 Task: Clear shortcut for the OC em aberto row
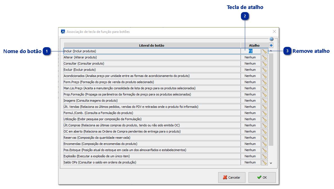click(x=264, y=131)
